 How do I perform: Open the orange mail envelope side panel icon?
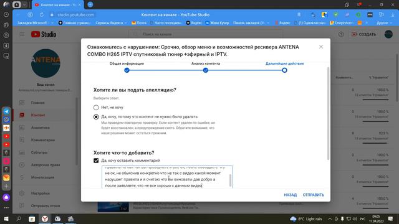(6, 177)
